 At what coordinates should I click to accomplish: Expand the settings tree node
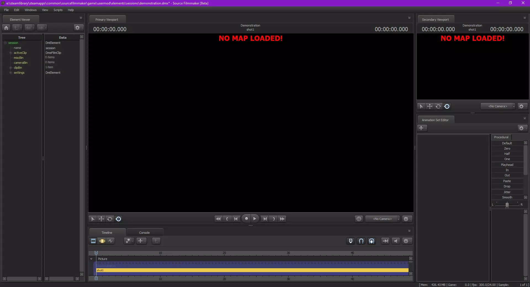coord(10,73)
